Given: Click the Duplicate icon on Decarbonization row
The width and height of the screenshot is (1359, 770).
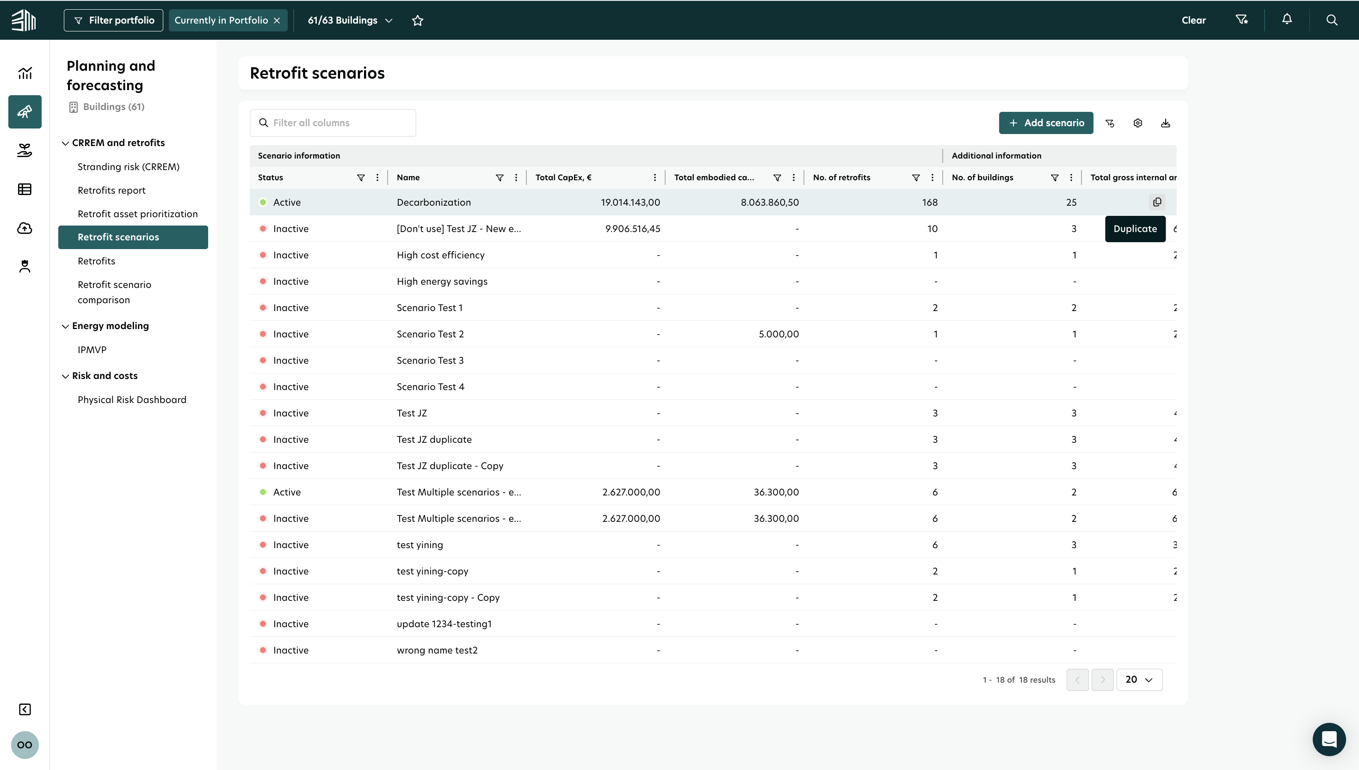Looking at the screenshot, I should tap(1157, 202).
